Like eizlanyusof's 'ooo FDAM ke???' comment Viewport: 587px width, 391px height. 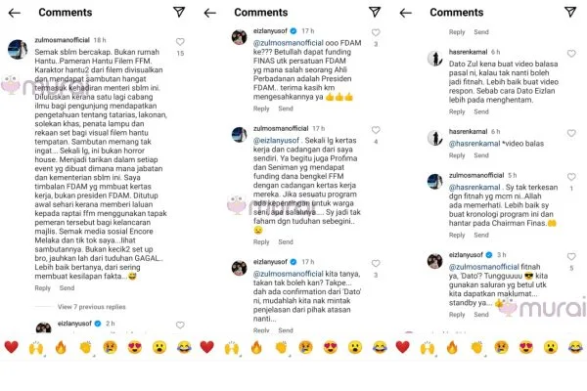pyautogui.click(x=376, y=36)
